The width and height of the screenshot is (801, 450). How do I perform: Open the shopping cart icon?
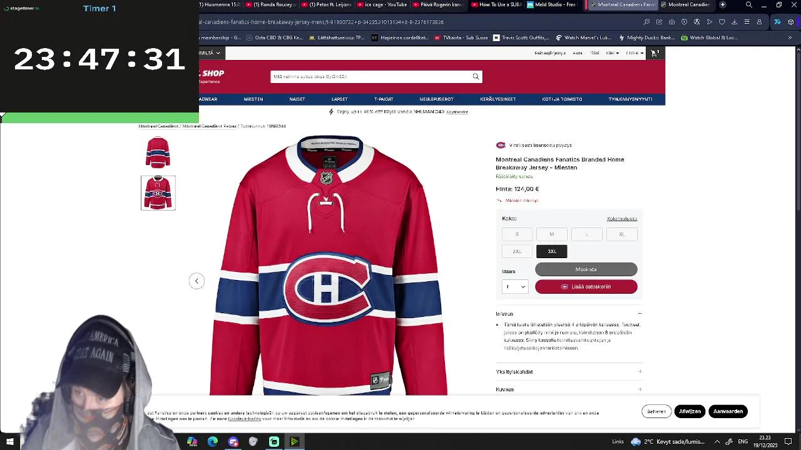pos(655,53)
